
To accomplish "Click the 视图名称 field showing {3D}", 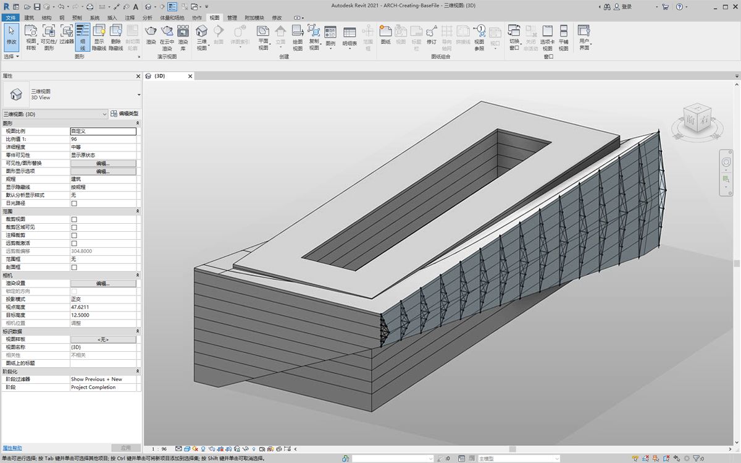I will coord(103,347).
